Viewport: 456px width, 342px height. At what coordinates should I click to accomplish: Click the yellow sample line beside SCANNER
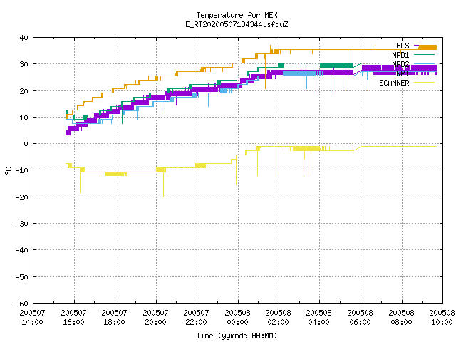coord(424,83)
